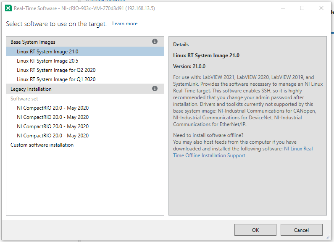The width and height of the screenshot is (334, 242).
Task: Click the Cancel button
Action: (x=301, y=230)
